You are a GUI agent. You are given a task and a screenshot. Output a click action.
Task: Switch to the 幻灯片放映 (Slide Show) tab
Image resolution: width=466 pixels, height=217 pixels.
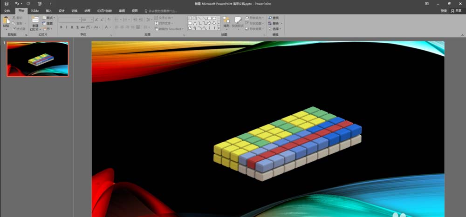pos(104,11)
